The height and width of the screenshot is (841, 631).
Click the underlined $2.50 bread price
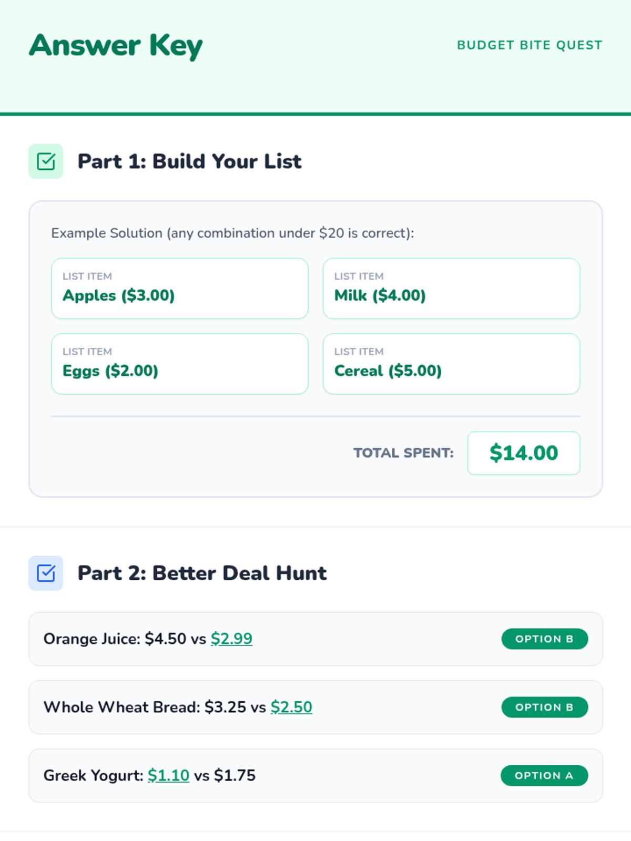(291, 707)
